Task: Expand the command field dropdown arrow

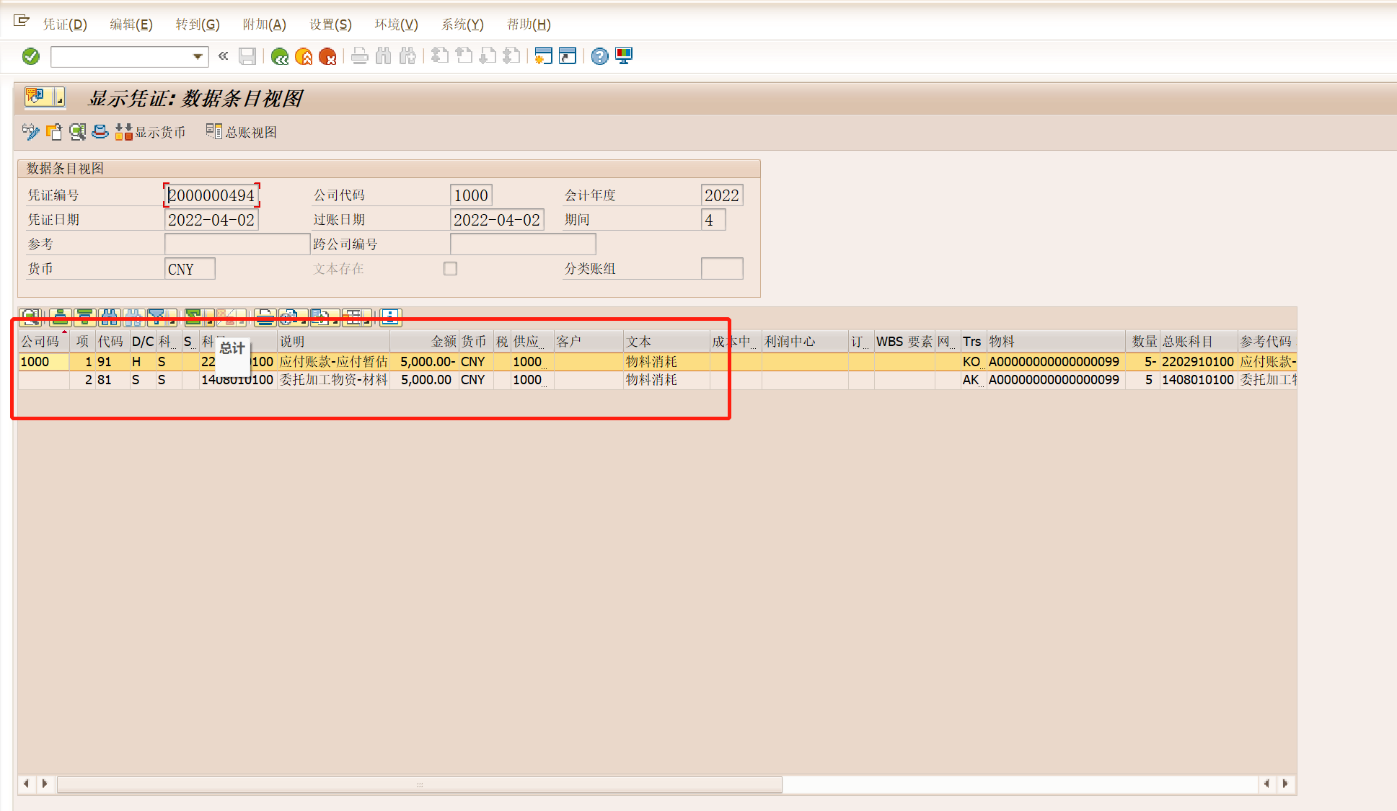Action: 198,56
